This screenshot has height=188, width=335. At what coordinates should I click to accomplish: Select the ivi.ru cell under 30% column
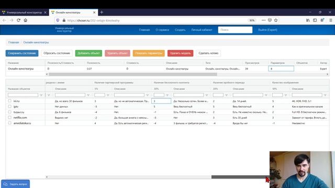point(161,101)
